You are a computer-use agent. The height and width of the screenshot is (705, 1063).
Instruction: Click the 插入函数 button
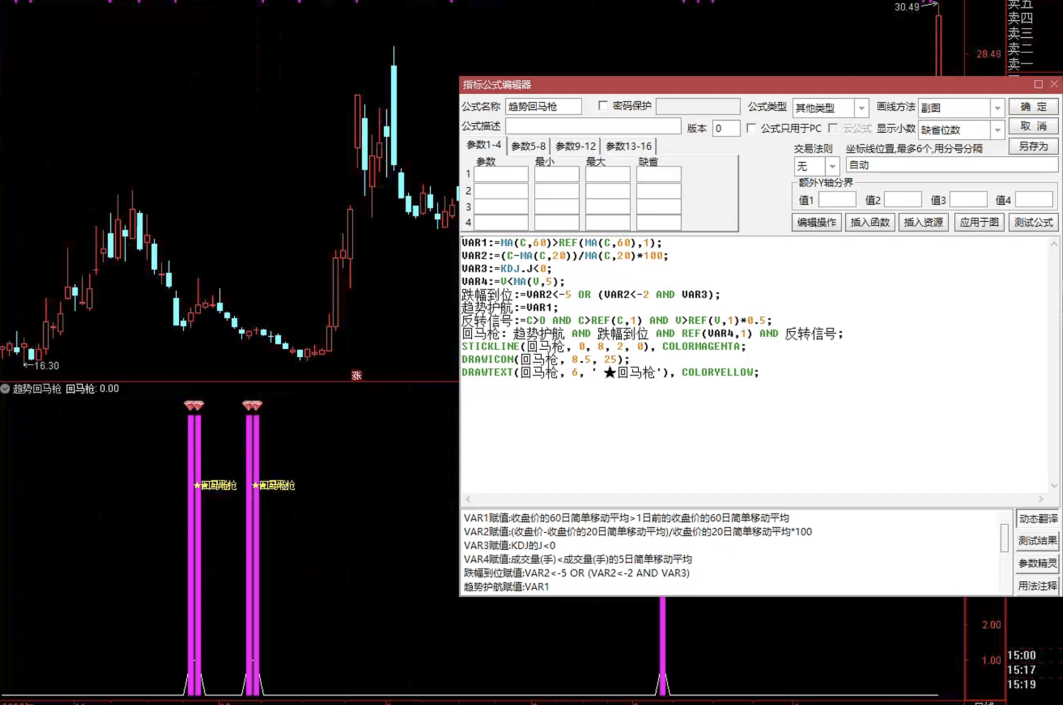870,222
